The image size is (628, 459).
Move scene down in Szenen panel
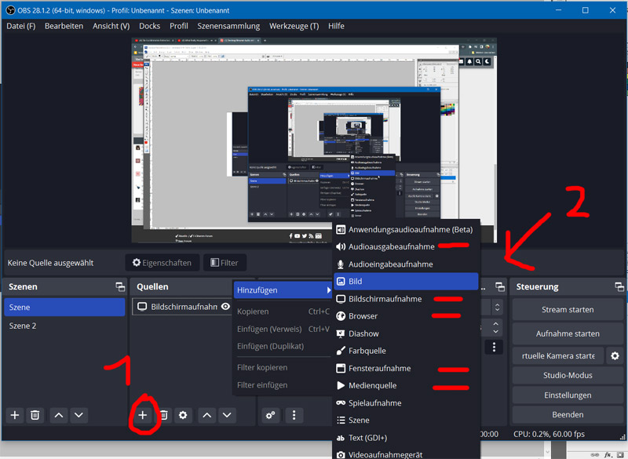pyautogui.click(x=78, y=415)
